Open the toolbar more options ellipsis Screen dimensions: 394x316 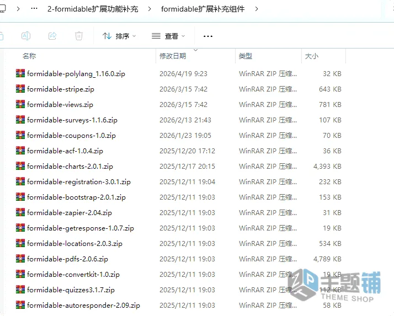208,36
